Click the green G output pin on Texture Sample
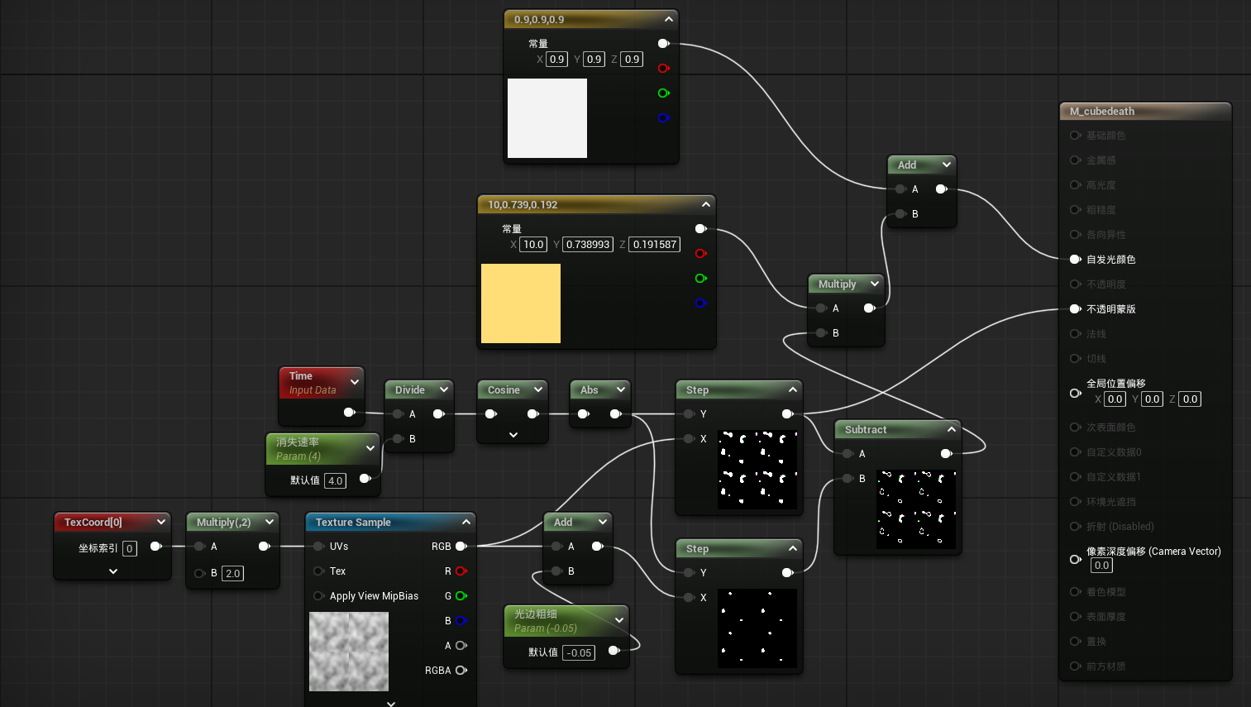Screen dimensions: 1251x707 click(x=461, y=596)
